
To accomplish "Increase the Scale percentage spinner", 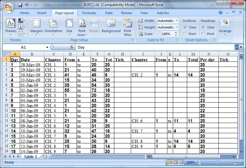I will point(176,33).
